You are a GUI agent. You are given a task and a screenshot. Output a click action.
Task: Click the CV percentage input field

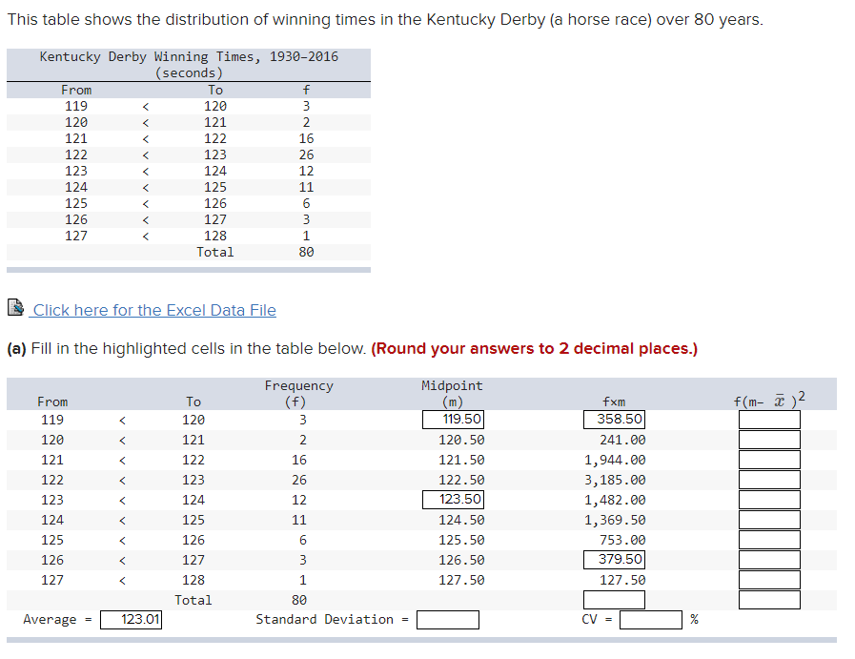click(x=649, y=619)
